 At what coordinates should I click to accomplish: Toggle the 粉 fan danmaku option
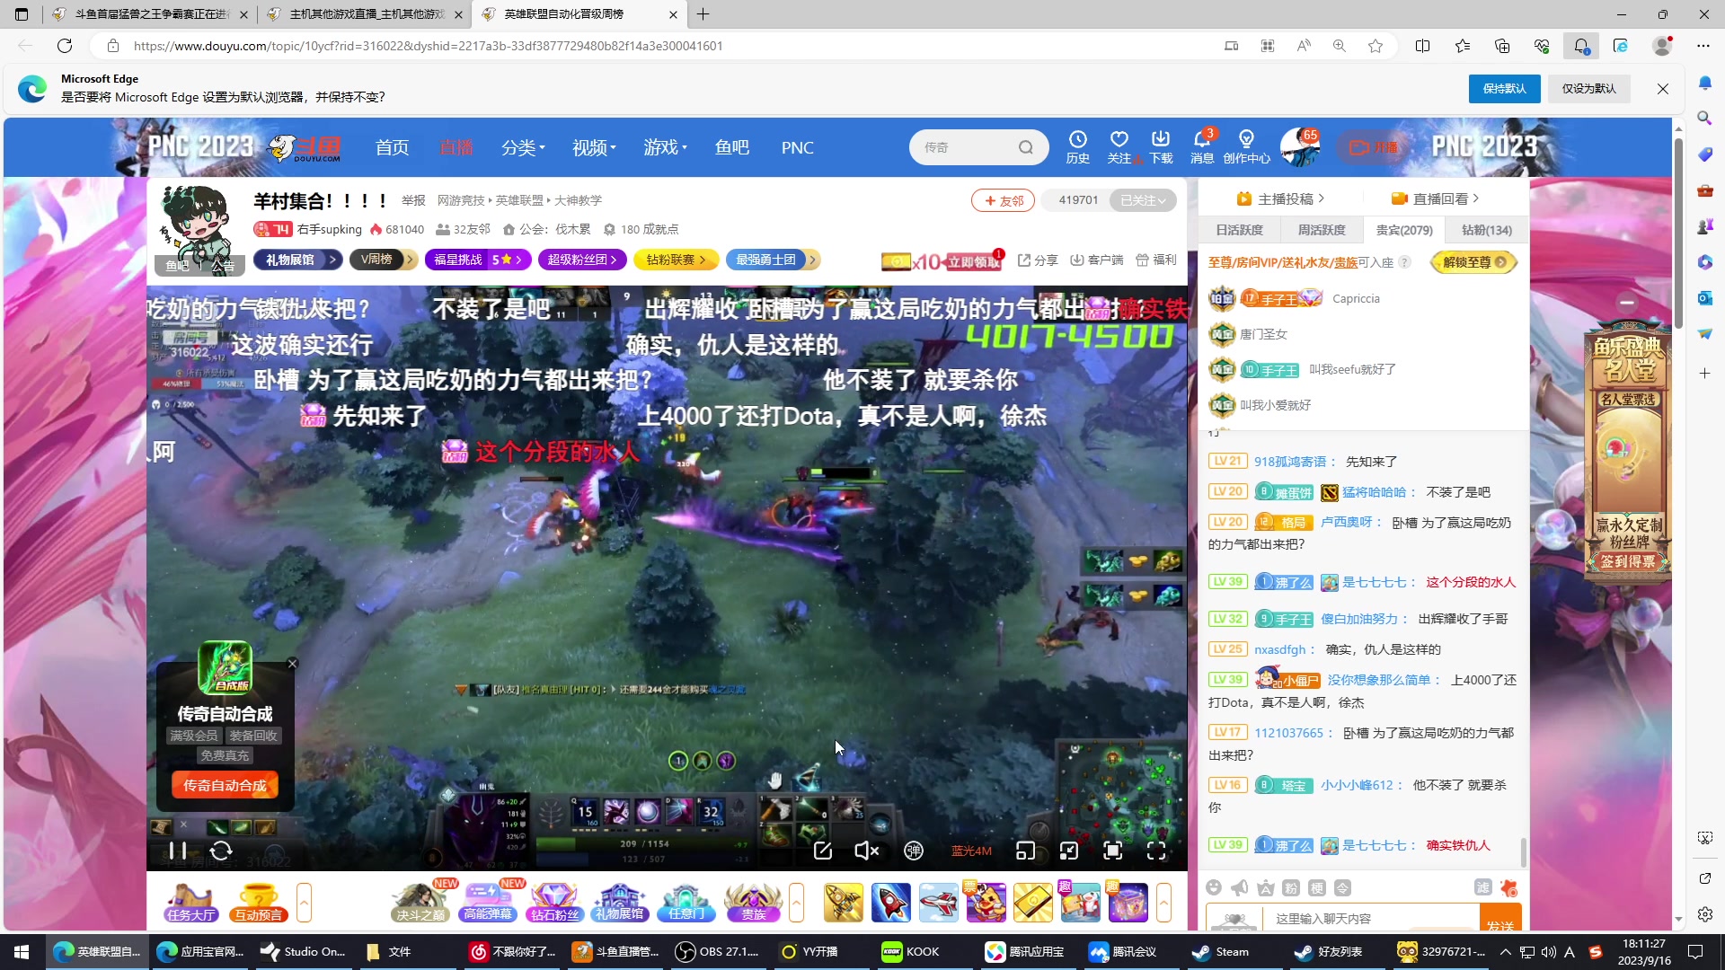point(1291,887)
